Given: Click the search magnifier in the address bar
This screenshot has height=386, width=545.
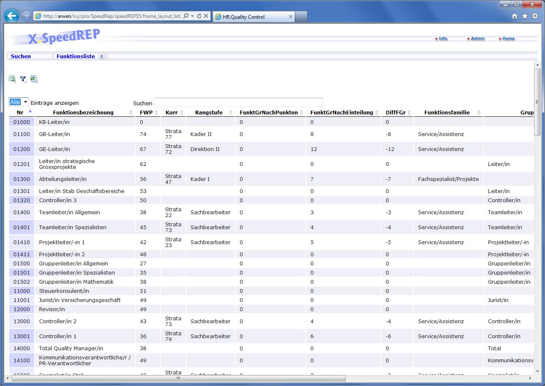Looking at the screenshot, I should [186, 16].
